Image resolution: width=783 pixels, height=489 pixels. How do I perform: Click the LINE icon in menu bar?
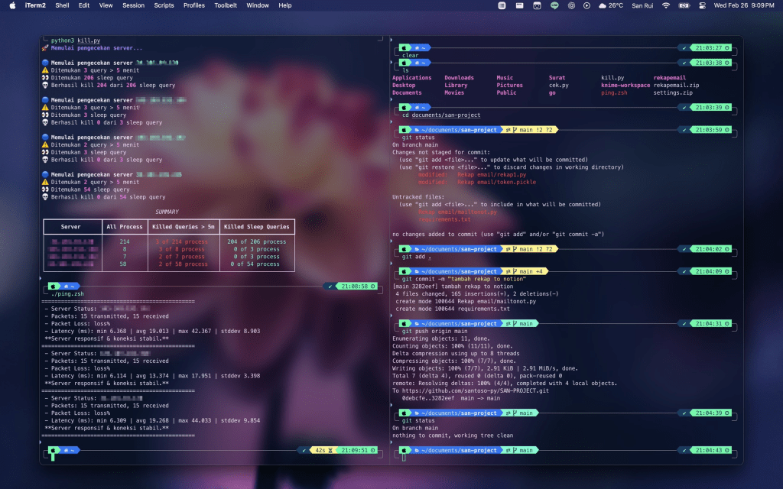(555, 5)
